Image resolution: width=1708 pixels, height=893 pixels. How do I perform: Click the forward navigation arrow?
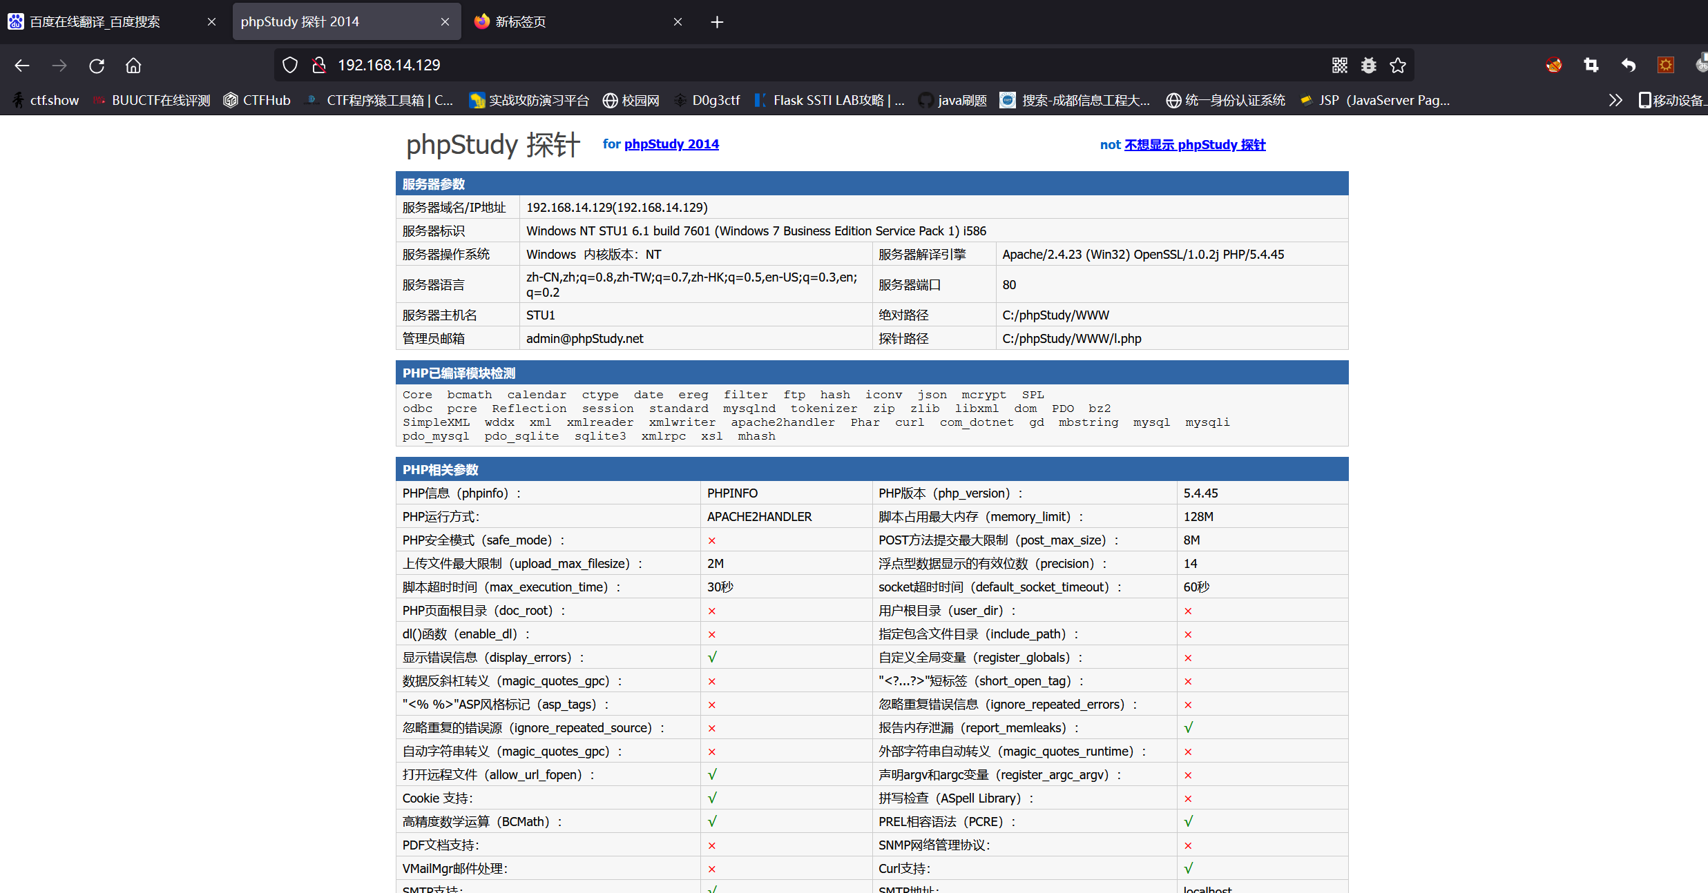pos(59,66)
